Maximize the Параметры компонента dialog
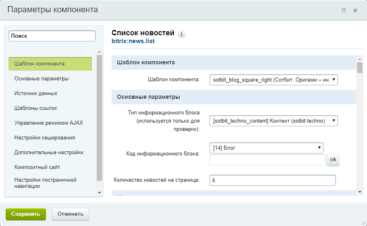The width and height of the screenshot is (367, 226). [x=344, y=10]
